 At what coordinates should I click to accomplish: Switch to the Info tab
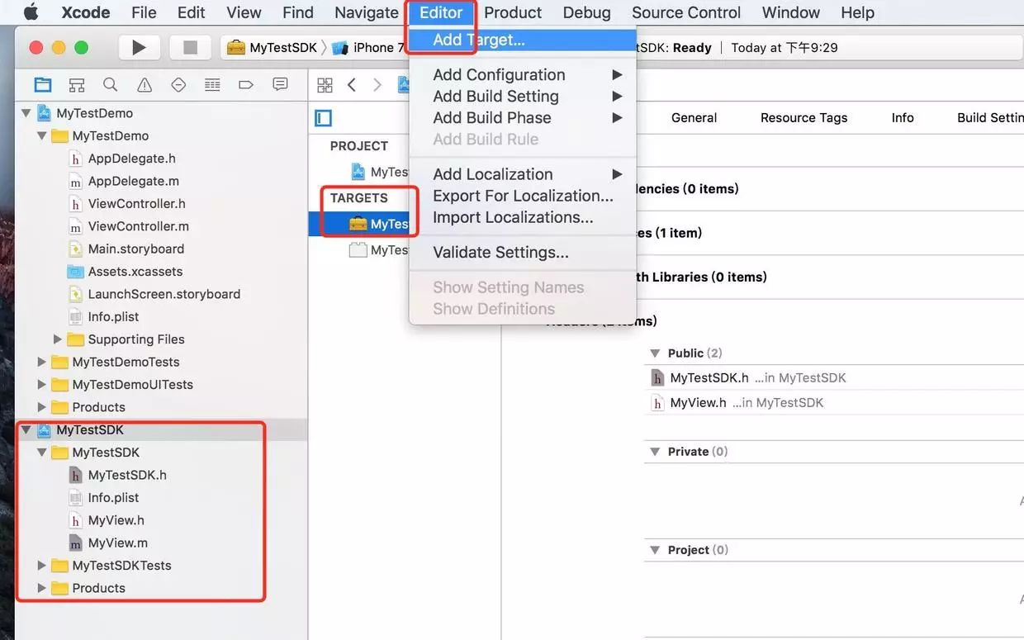903,117
